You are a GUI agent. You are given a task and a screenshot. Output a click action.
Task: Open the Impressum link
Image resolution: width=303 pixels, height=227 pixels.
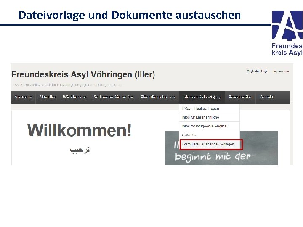coord(281,71)
